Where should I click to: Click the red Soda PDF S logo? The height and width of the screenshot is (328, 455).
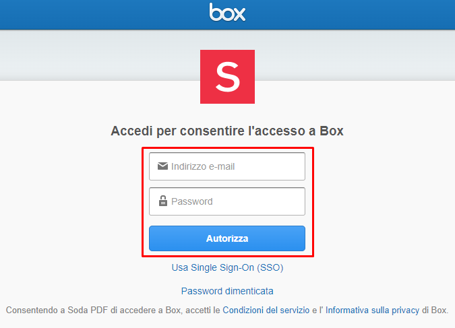228,77
